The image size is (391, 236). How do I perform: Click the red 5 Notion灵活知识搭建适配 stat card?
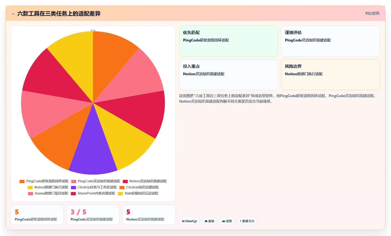click(149, 215)
